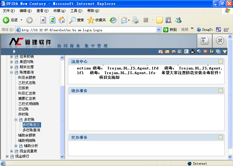Image resolution: width=233 pixels, height=166 pixels.
Task: Click the blue right arrow in NC toolbar
Action: pos(154,51)
